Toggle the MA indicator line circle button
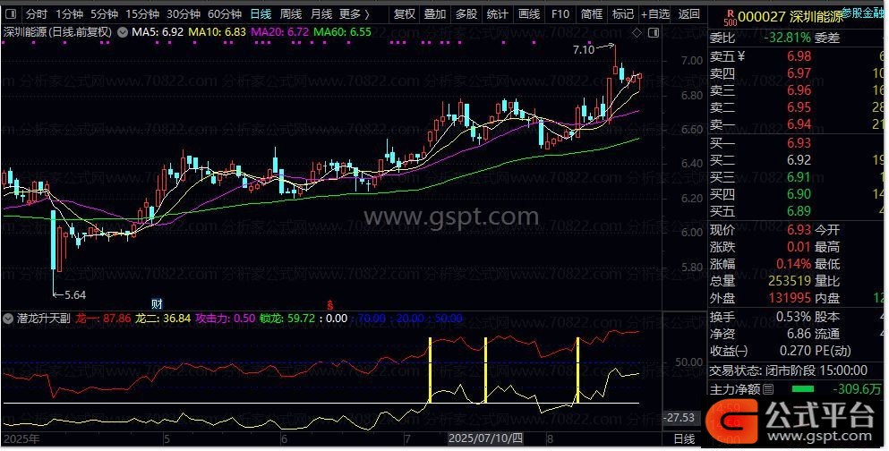Image resolution: width=889 pixels, height=451 pixels. coord(123,31)
